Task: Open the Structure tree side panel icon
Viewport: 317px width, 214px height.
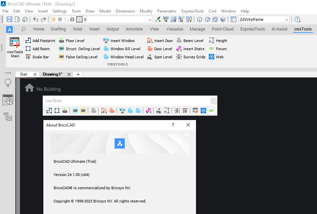Action: [8, 117]
